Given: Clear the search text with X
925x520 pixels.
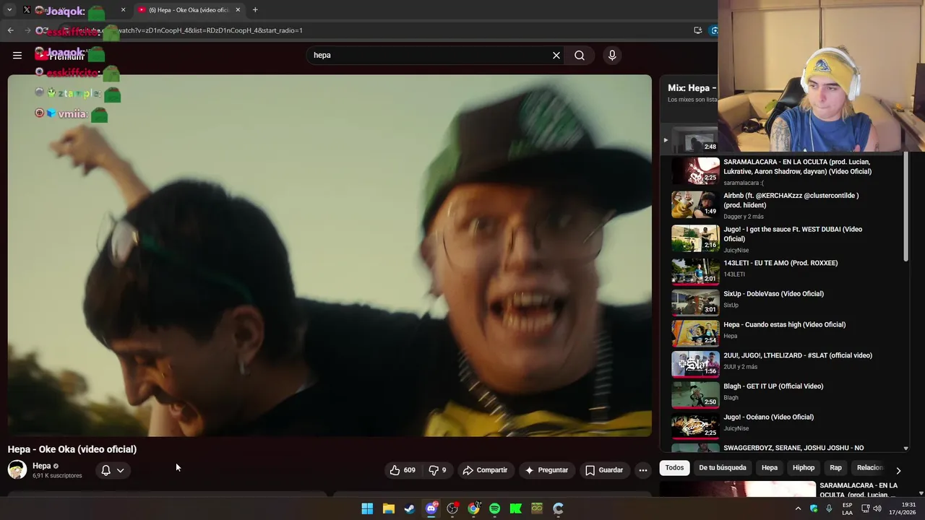Looking at the screenshot, I should [556, 56].
